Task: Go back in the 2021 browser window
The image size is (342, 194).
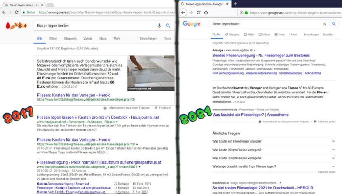Action: (x=183, y=12)
